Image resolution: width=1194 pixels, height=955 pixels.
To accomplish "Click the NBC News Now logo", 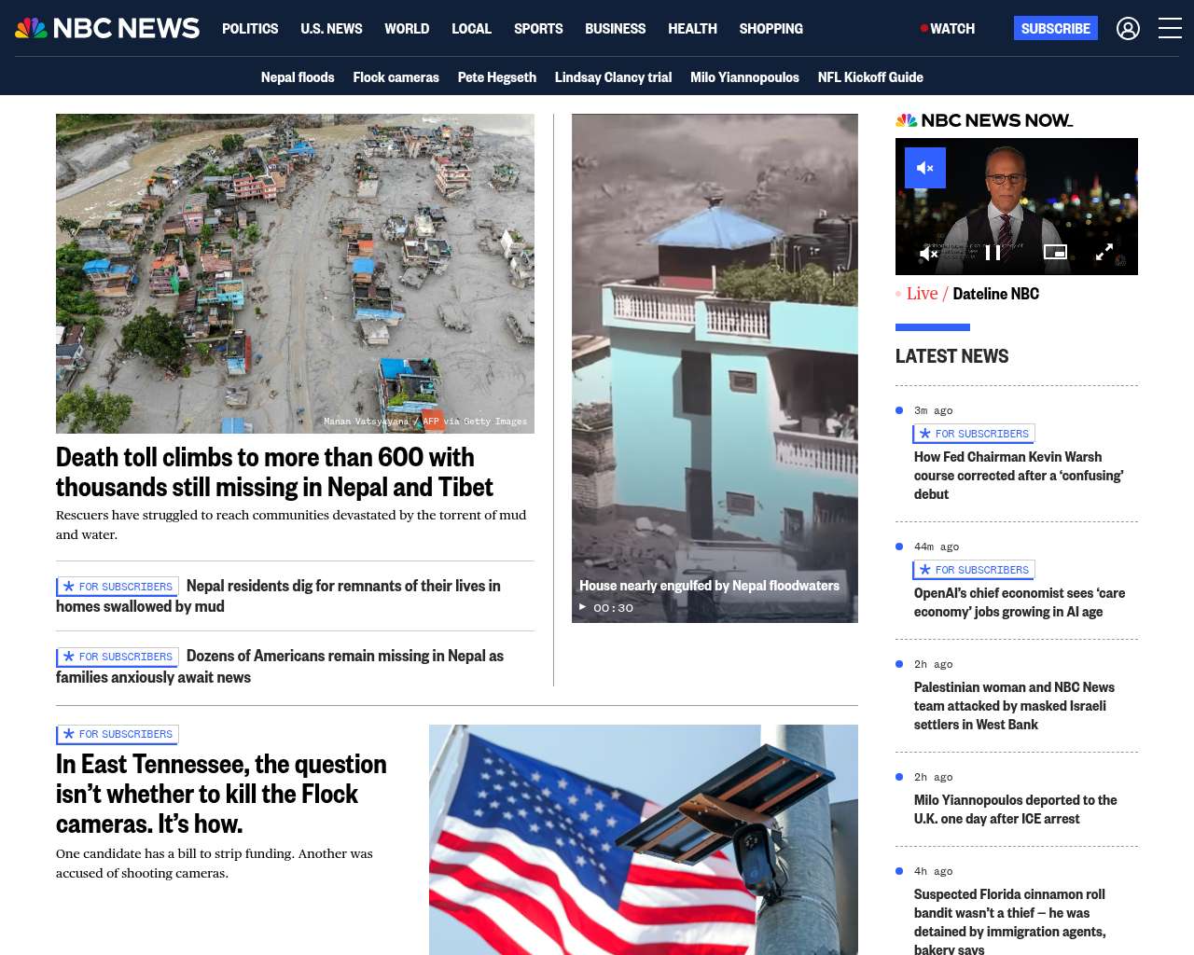I will [x=984, y=120].
